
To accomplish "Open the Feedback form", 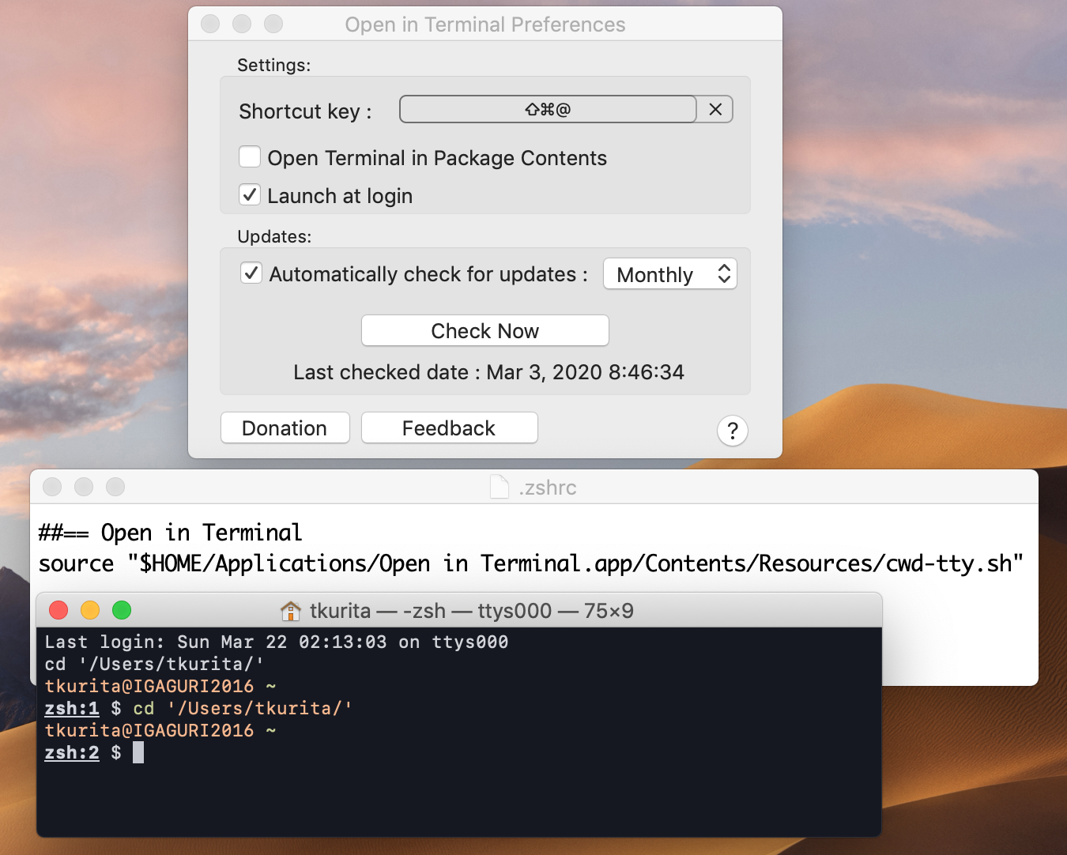I will (x=449, y=427).
